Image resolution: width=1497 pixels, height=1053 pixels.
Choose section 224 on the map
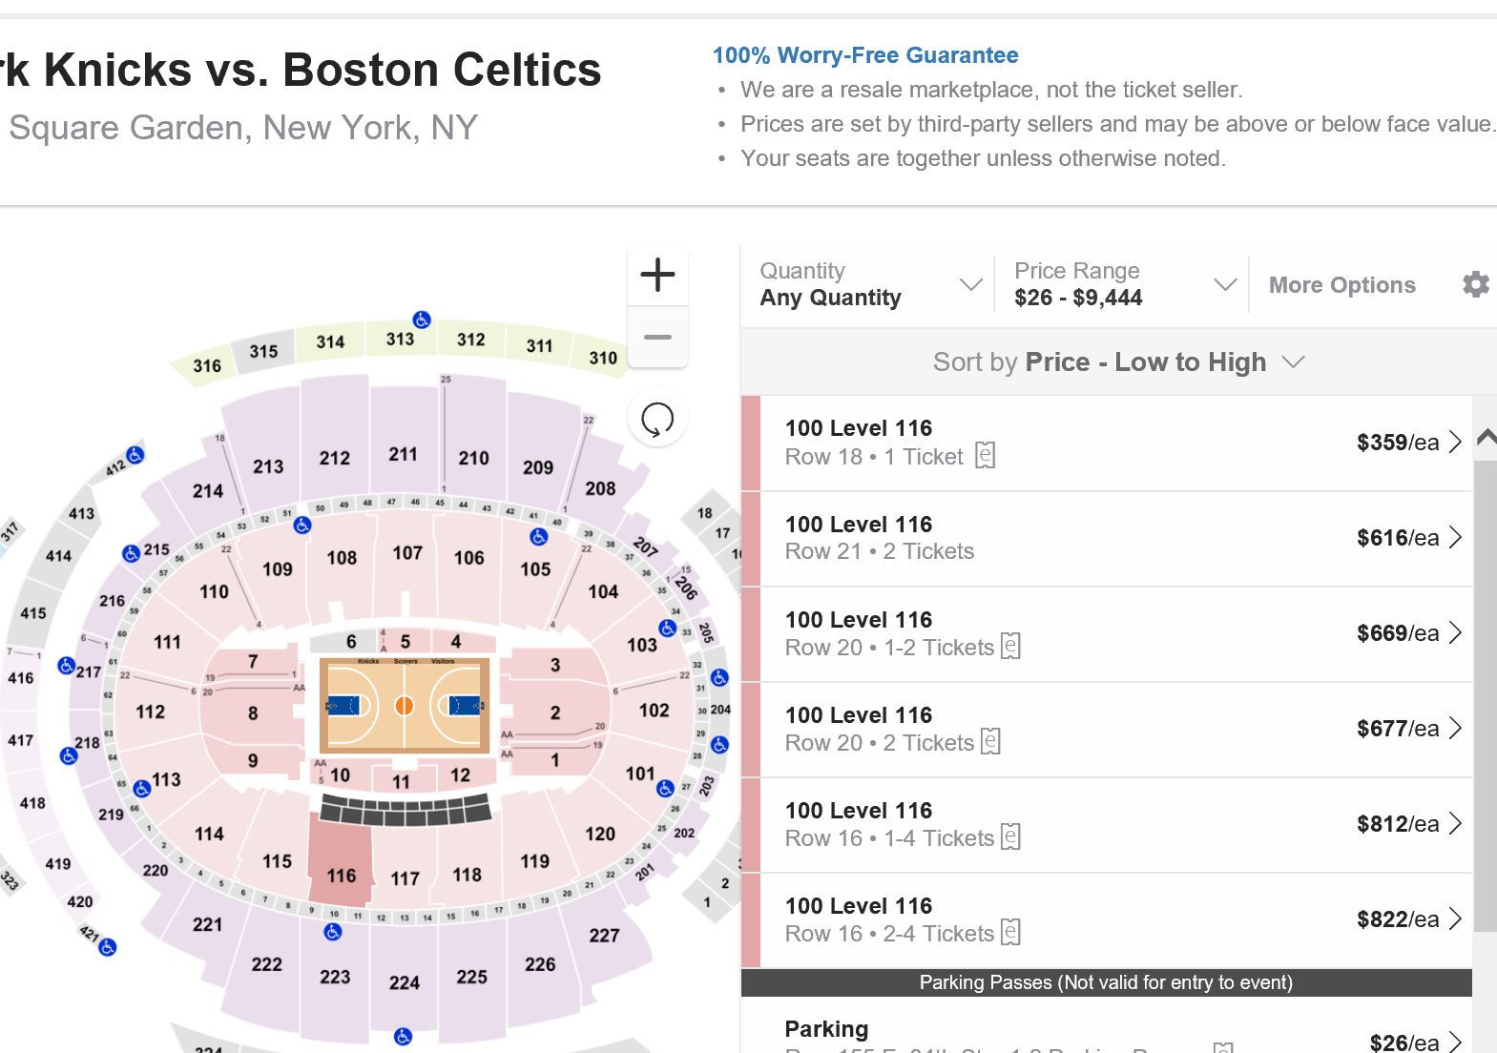[x=405, y=982]
